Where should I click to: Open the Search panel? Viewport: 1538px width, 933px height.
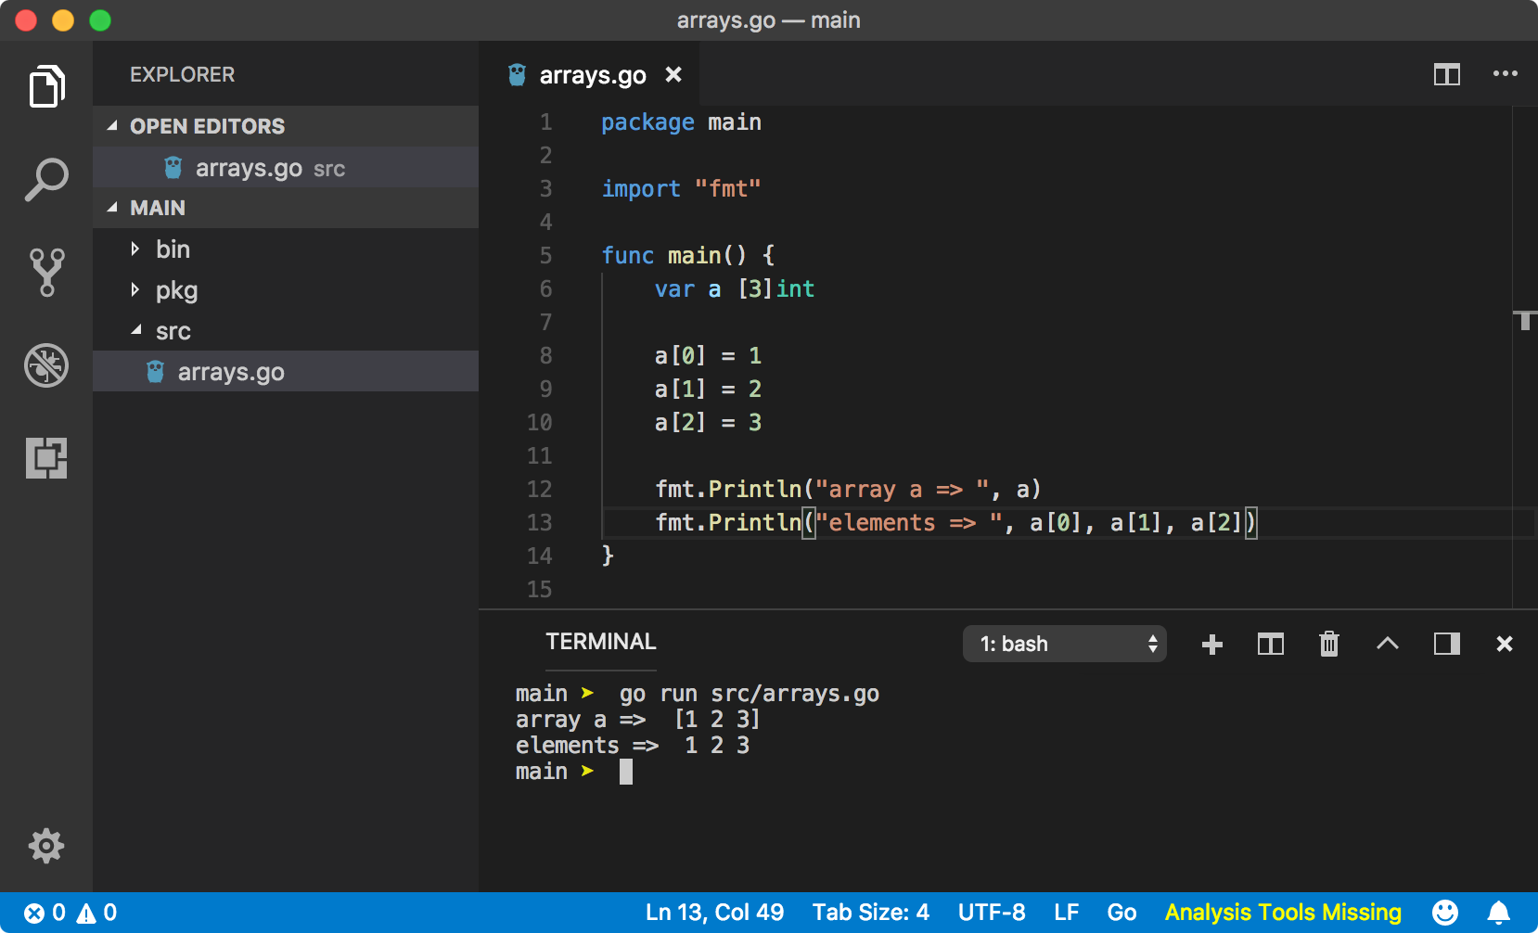coord(46,178)
